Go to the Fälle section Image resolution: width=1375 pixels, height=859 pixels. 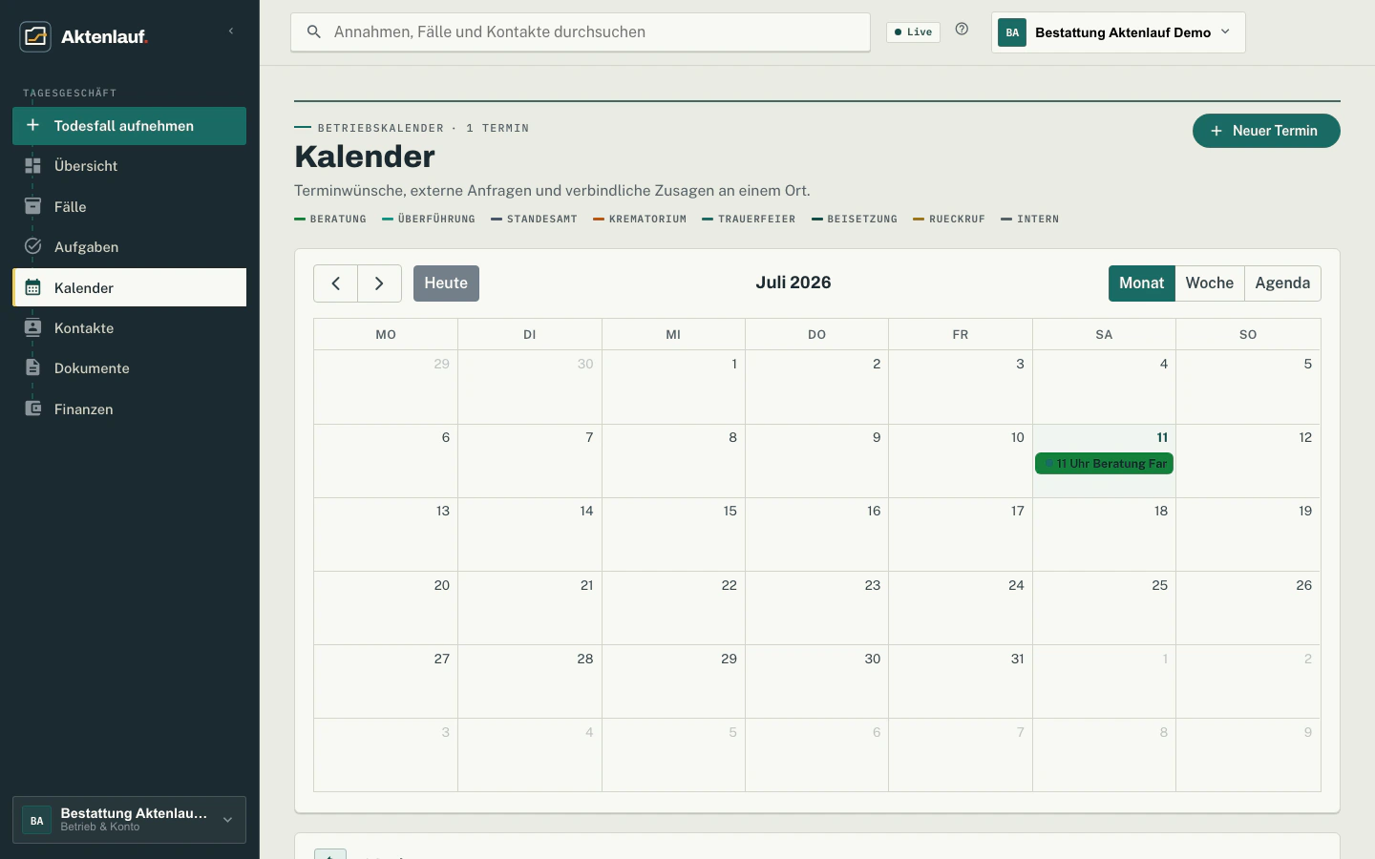(x=129, y=206)
